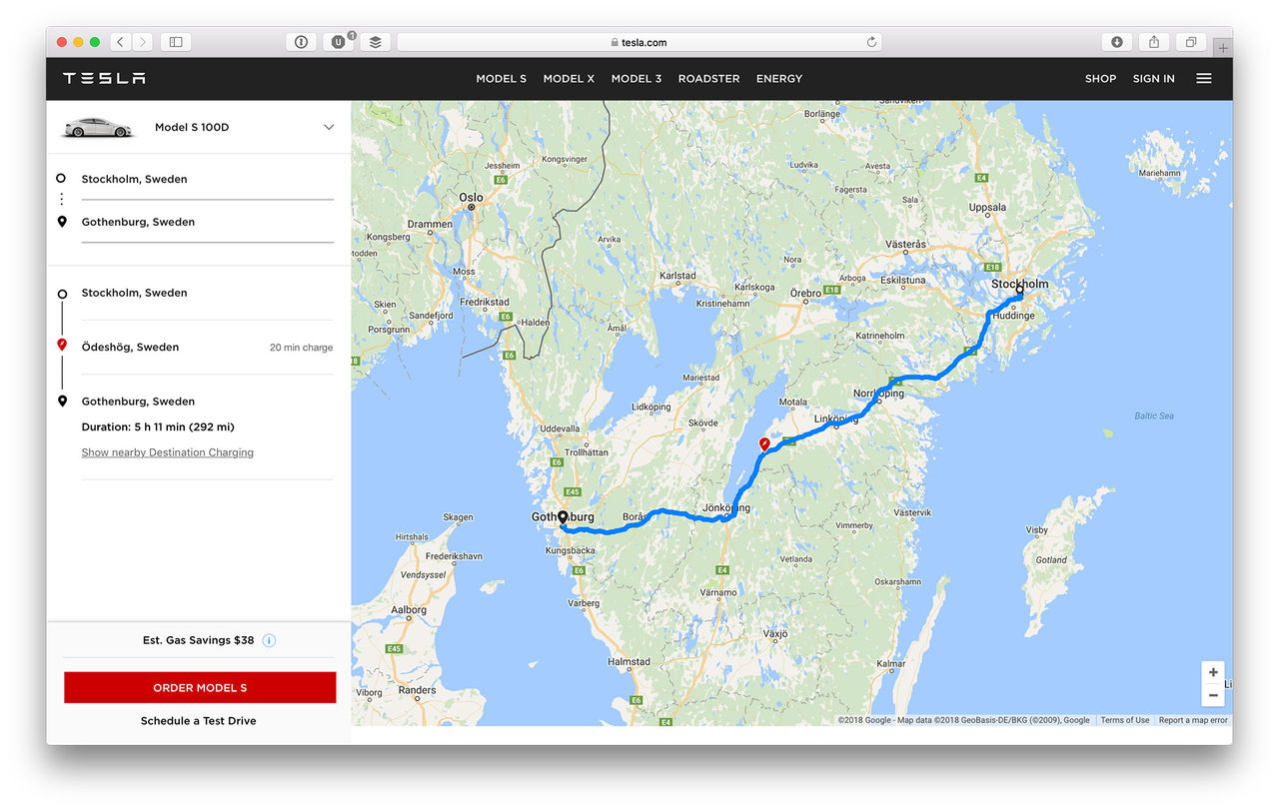Select ENERGY in the navigation bar
The image size is (1279, 811).
(x=779, y=78)
